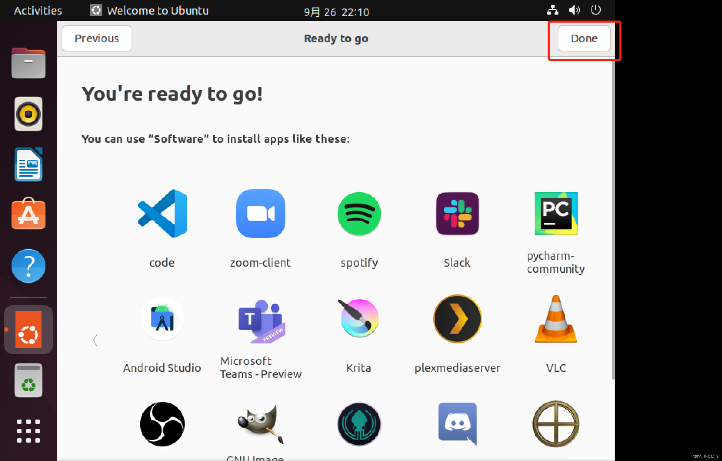Click the volume speaker icon

tap(574, 10)
